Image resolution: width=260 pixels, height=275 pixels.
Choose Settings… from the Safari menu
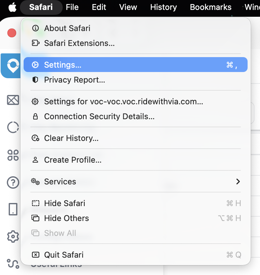click(136, 65)
